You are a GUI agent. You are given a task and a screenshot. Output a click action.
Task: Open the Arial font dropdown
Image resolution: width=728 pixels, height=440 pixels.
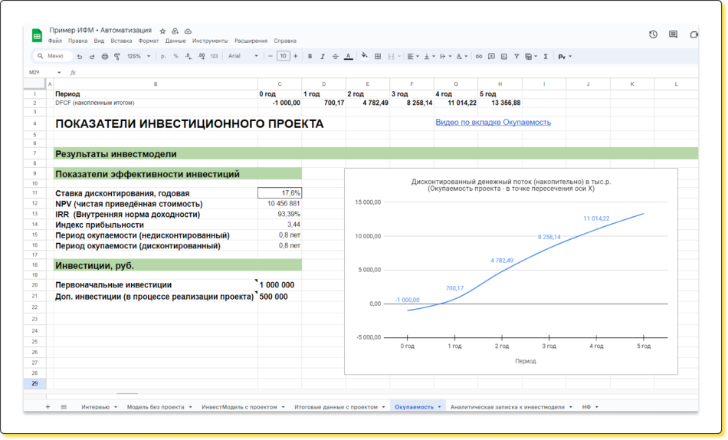coord(243,56)
